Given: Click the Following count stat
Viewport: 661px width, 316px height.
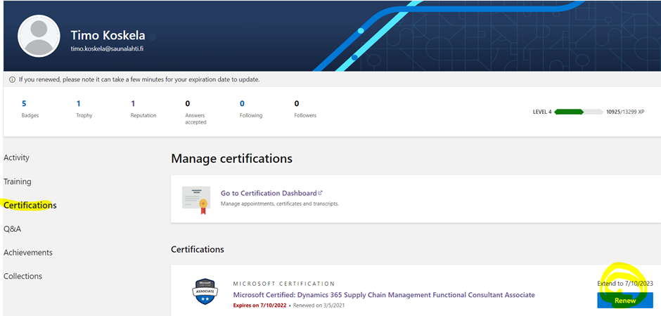Looking at the screenshot, I should coord(250,109).
